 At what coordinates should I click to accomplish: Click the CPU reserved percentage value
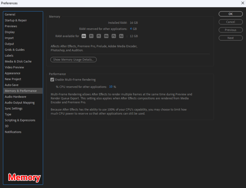click(x=111, y=87)
